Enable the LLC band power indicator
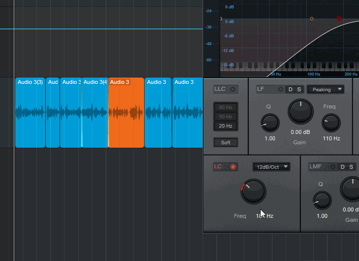 (x=233, y=89)
